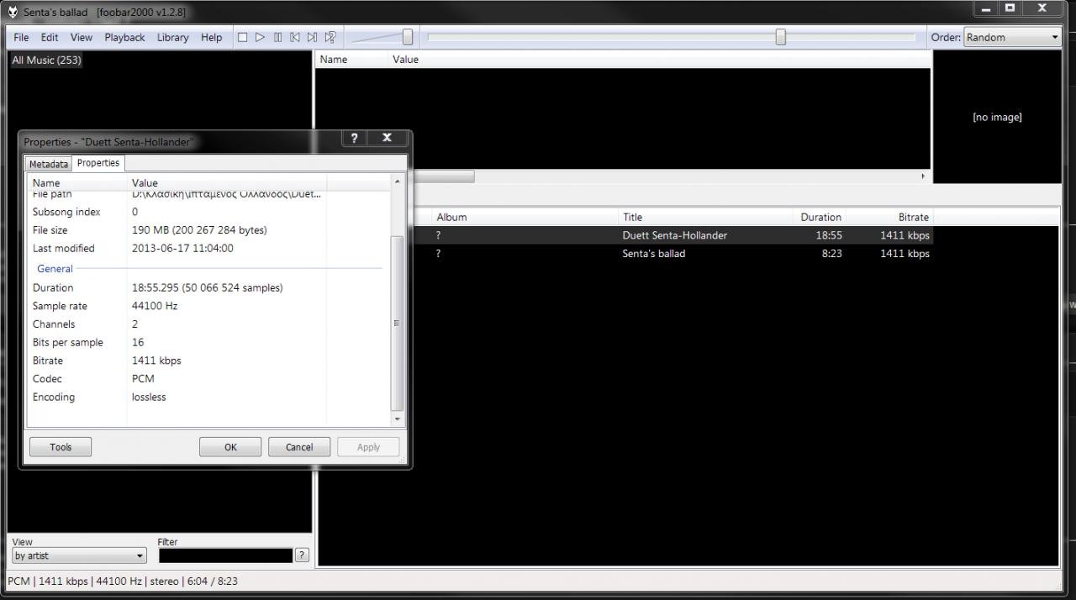The width and height of the screenshot is (1076, 600).
Task: Click the seek bar position handle
Action: tap(780, 37)
